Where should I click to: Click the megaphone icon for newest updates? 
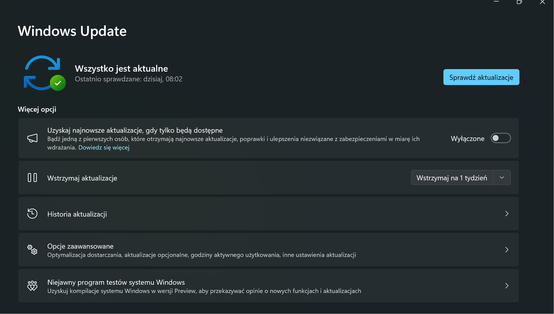tap(32, 138)
